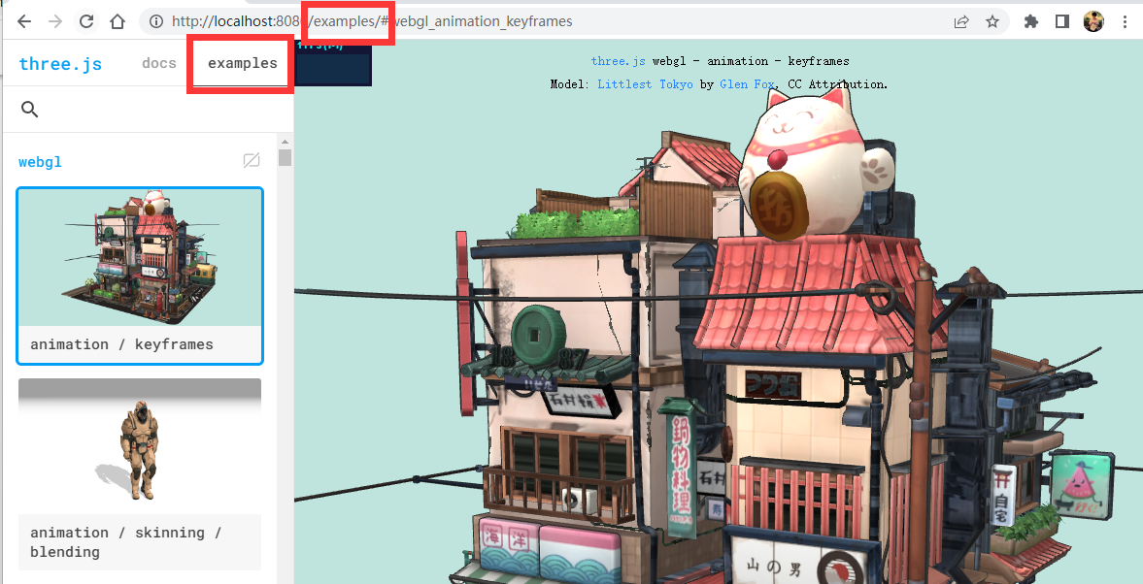1143x584 pixels.
Task: Open the Littlest Tokyo model link
Action: point(645,84)
